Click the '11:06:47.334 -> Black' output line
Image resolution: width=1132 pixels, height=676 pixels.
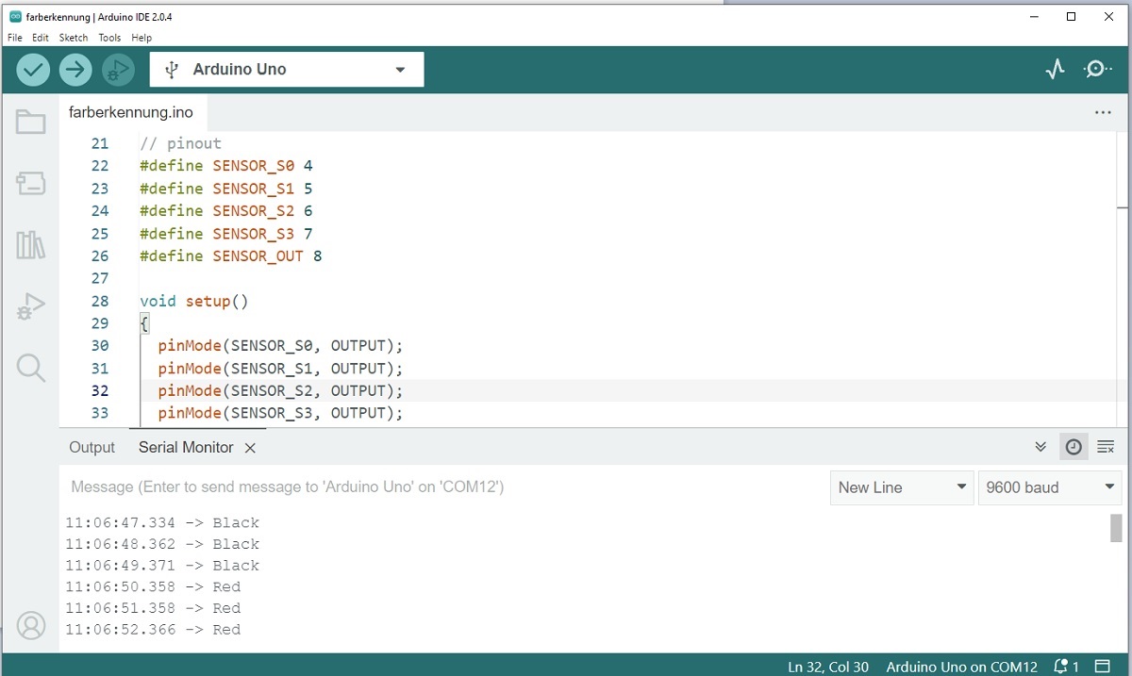pyautogui.click(x=162, y=523)
